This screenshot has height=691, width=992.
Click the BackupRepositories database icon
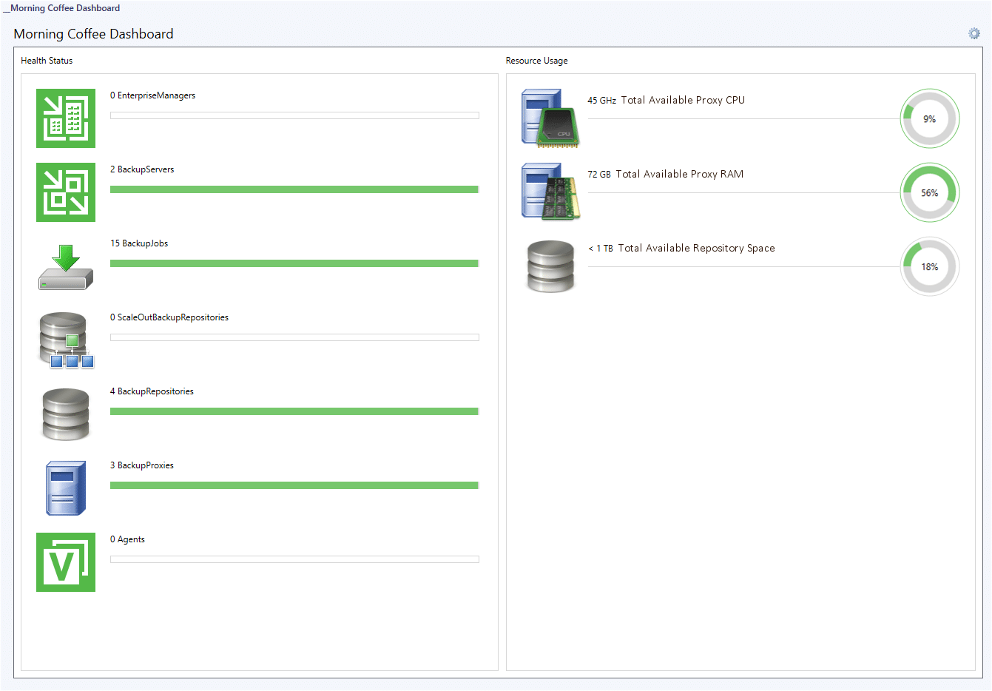[66, 414]
